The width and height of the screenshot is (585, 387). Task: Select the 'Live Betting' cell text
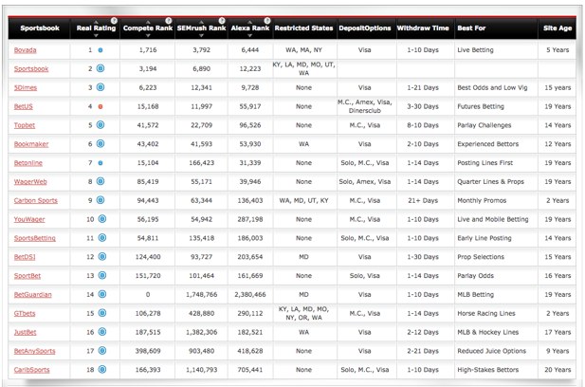tap(475, 50)
